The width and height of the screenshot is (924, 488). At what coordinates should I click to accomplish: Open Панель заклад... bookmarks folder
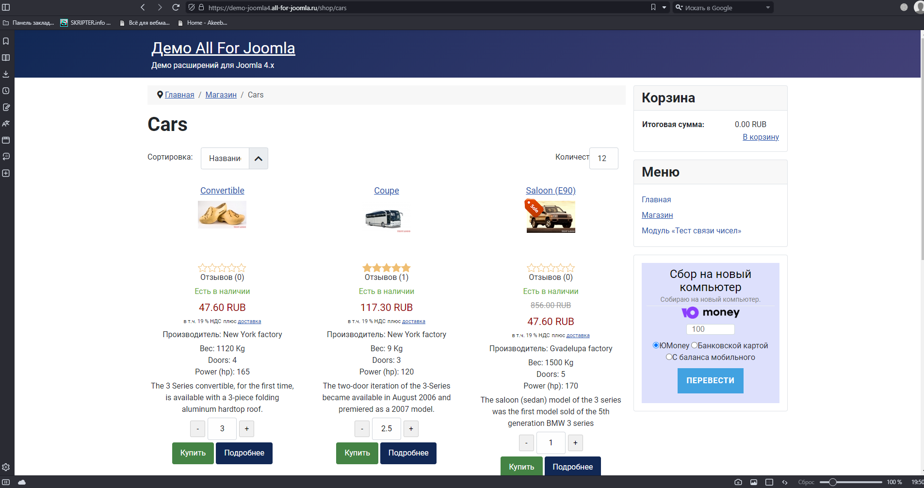pos(29,23)
